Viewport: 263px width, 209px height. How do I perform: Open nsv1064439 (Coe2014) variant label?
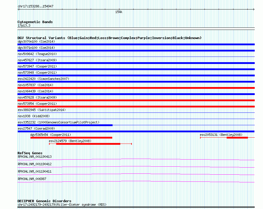(35, 91)
